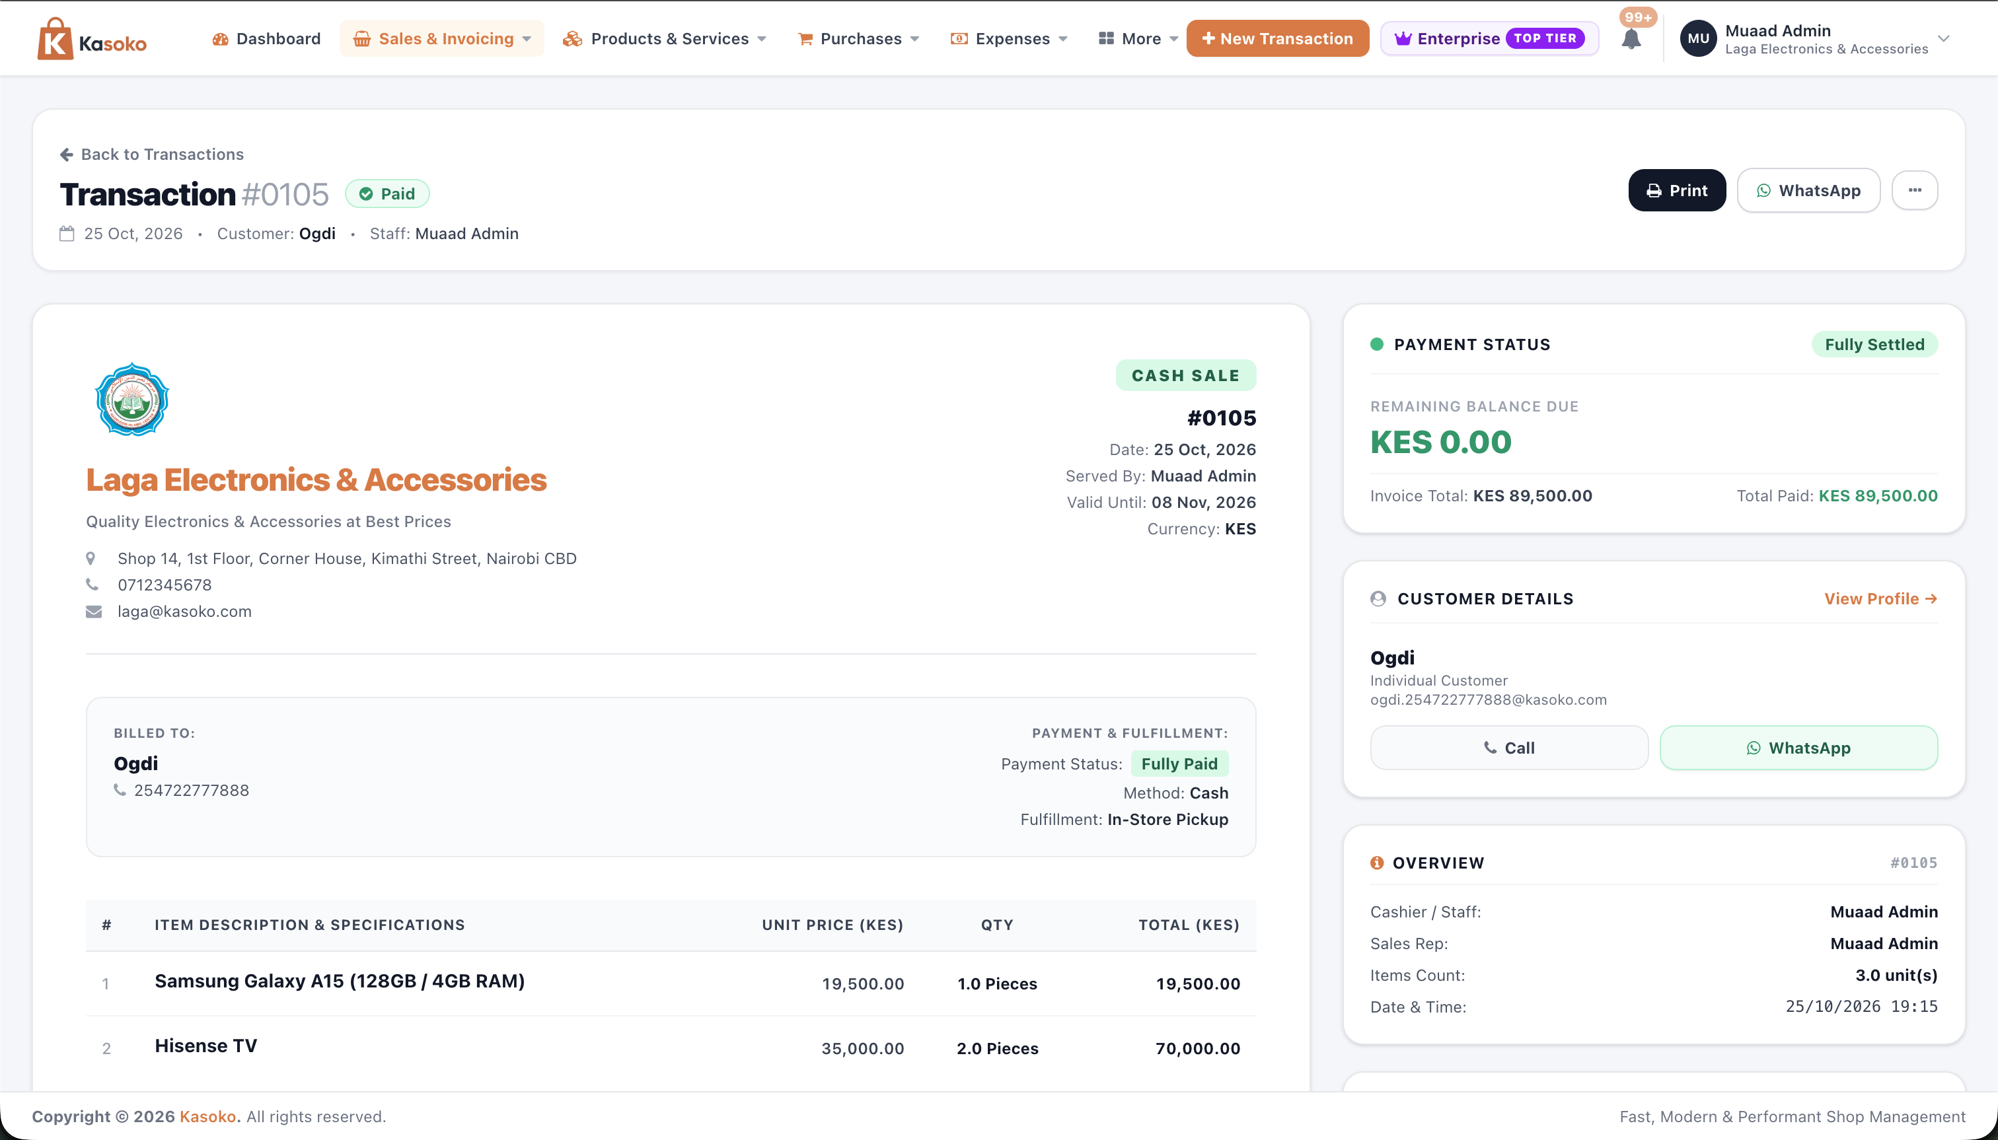Open the Dashboard menu item
Viewport: 1998px width, 1140px height.
266,38
